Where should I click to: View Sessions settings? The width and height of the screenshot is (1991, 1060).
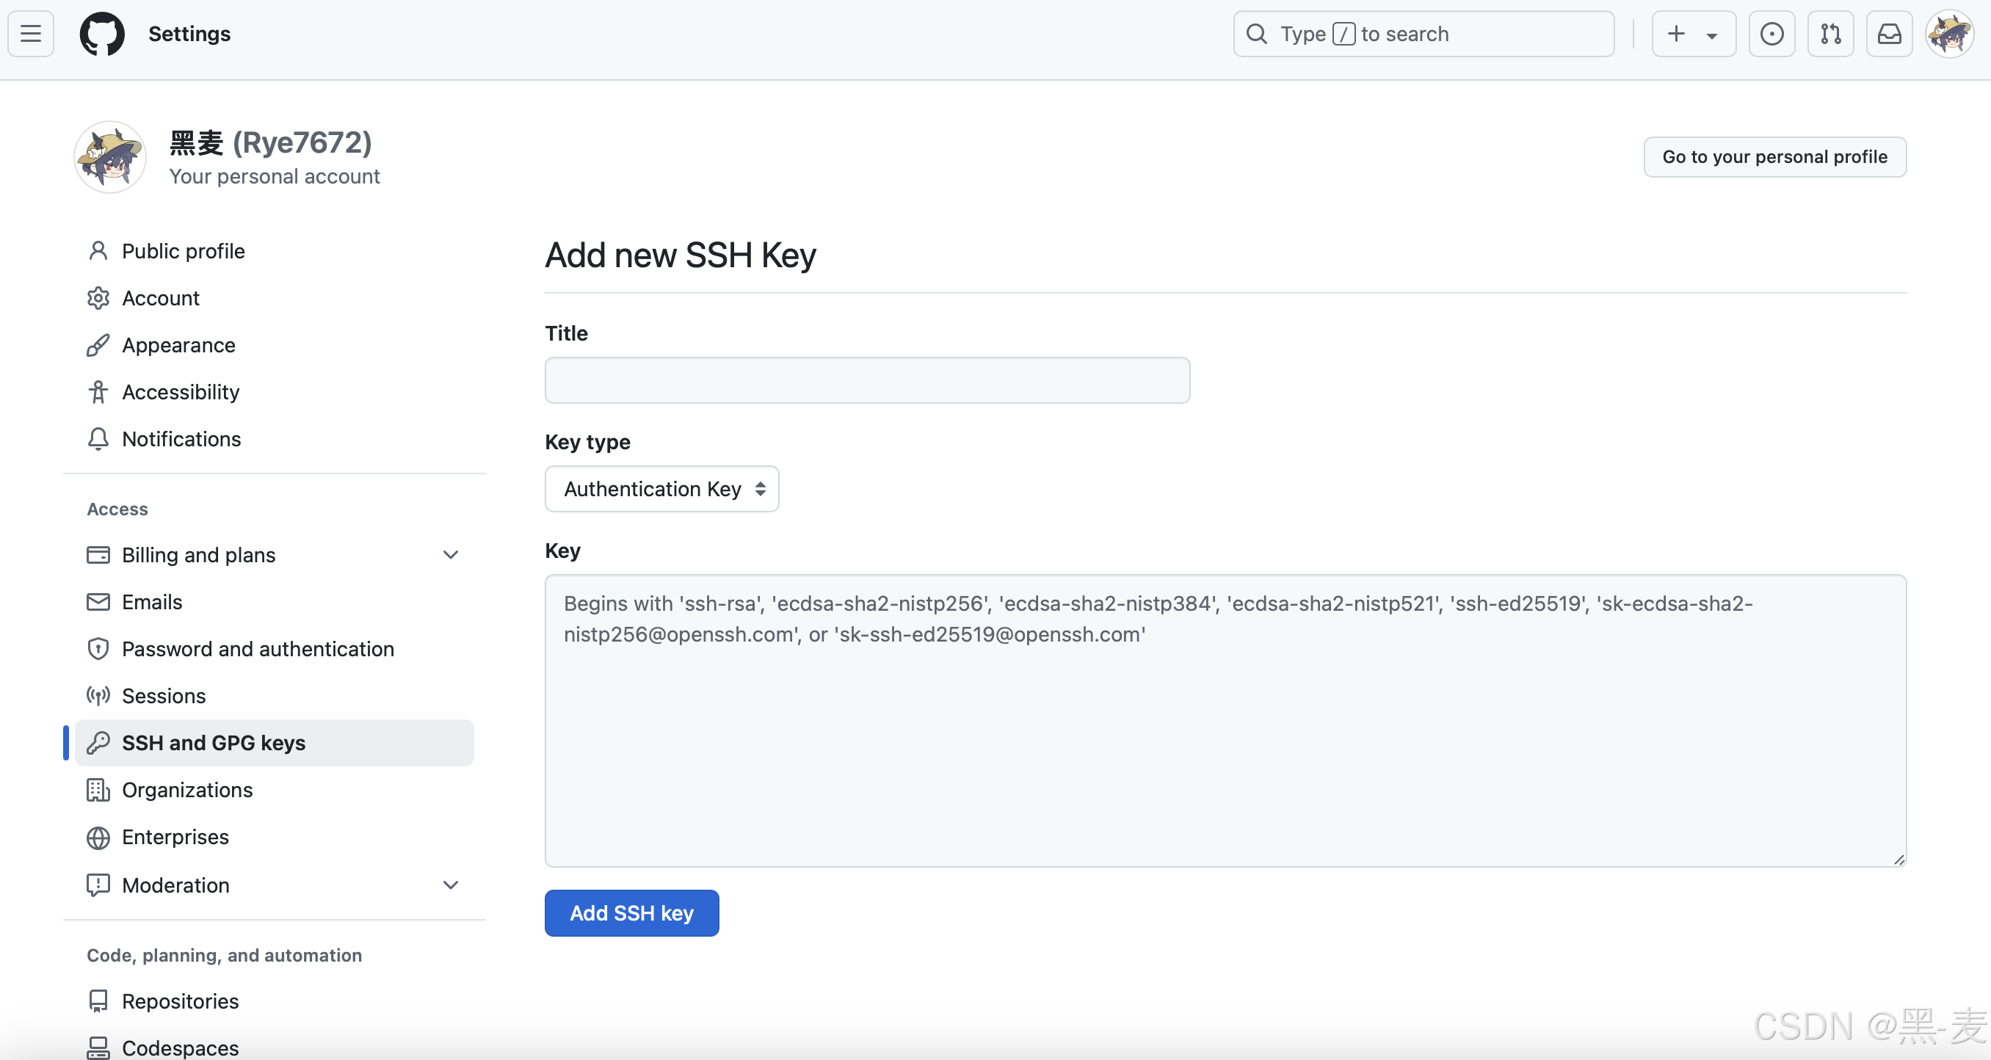coord(275,695)
